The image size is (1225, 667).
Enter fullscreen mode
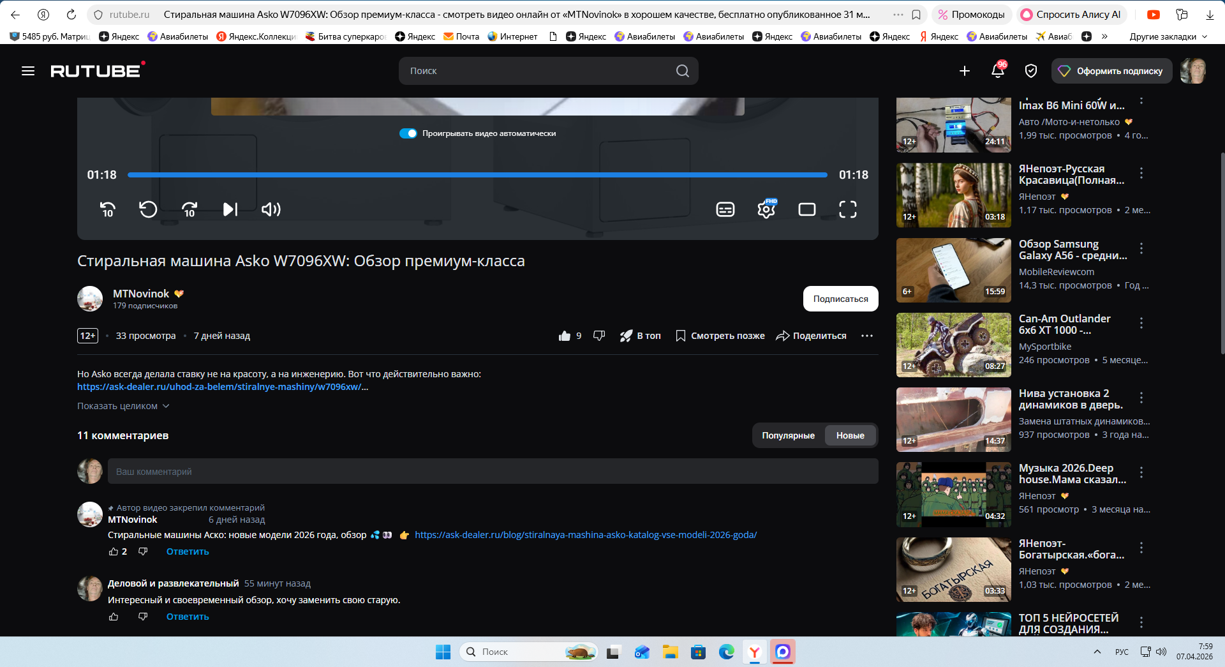tap(847, 209)
